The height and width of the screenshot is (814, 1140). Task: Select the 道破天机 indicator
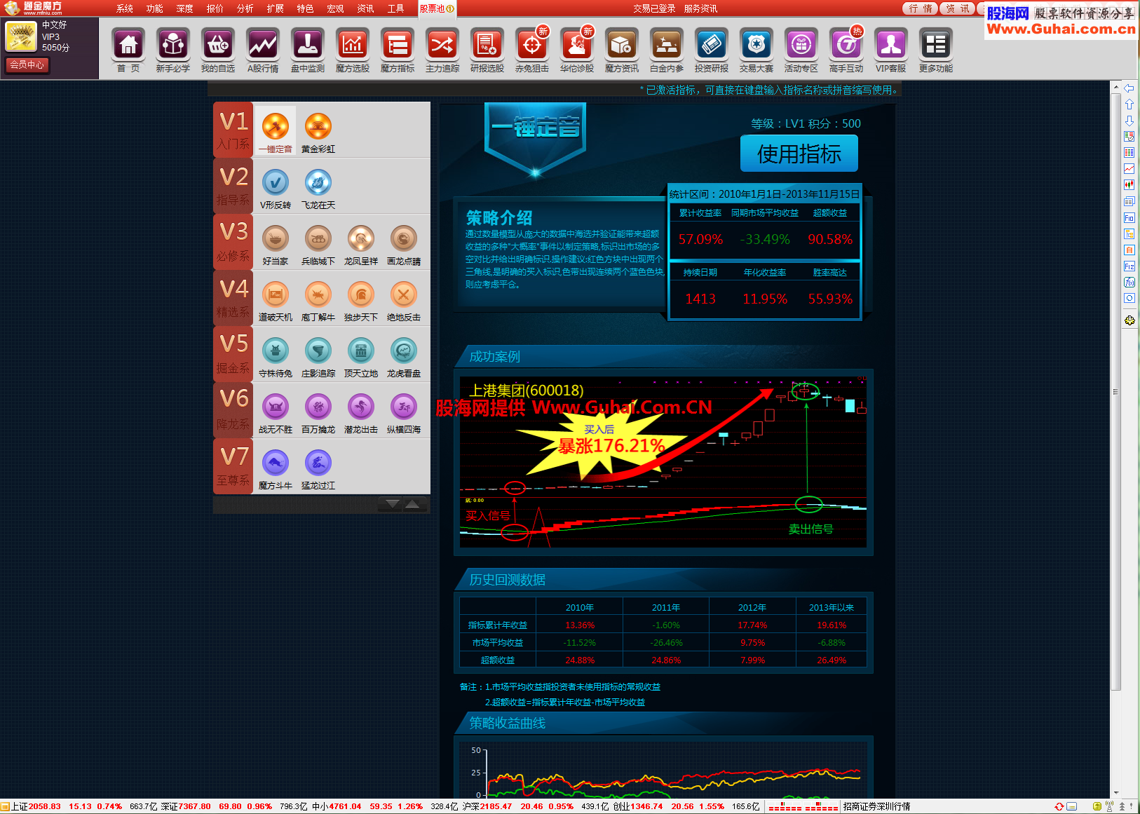click(x=276, y=300)
